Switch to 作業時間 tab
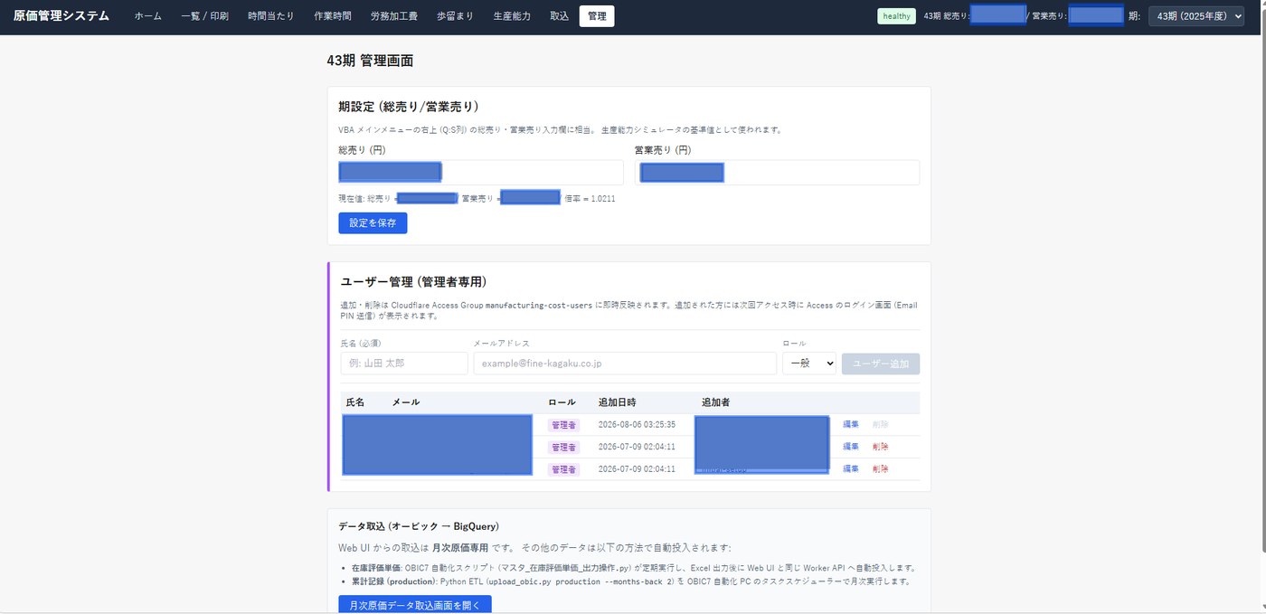The width and height of the screenshot is (1266, 614). [332, 16]
